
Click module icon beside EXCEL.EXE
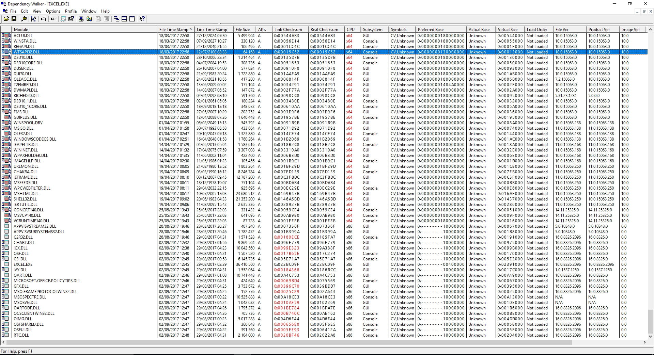tap(6, 264)
